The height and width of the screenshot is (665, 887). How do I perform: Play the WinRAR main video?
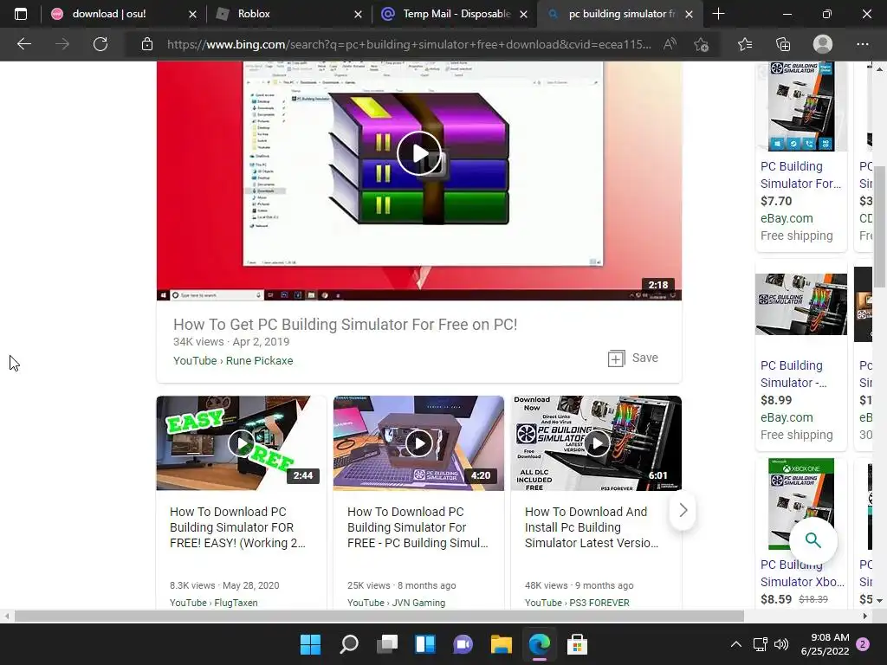coord(419,153)
